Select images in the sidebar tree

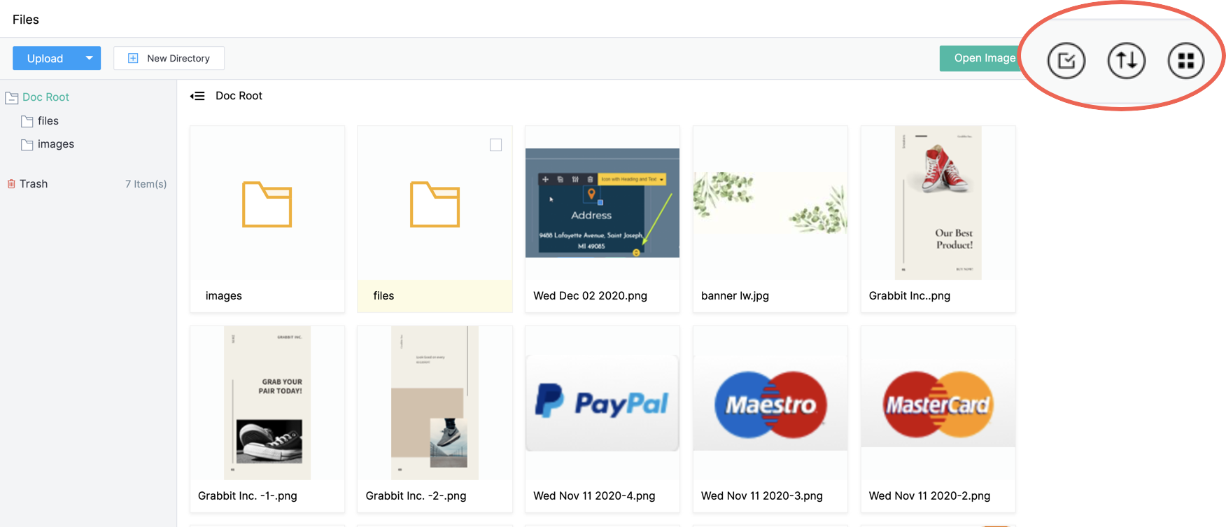pyautogui.click(x=56, y=144)
